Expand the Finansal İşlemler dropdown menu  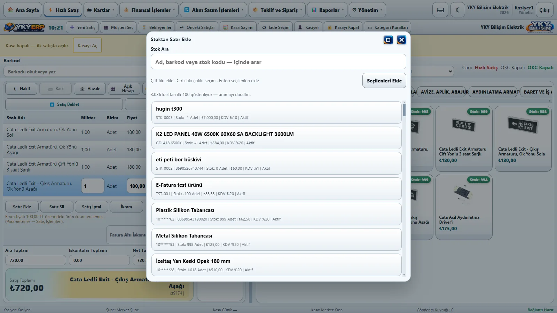click(x=149, y=10)
